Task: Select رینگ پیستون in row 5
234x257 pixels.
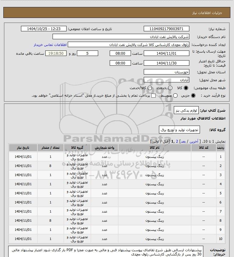Action: point(155,193)
